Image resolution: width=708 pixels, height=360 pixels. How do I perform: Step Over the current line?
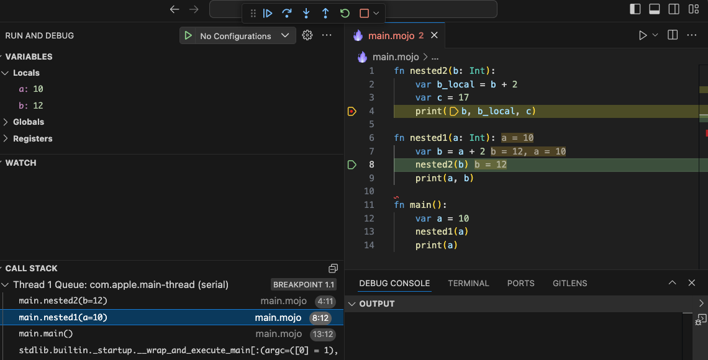click(286, 13)
